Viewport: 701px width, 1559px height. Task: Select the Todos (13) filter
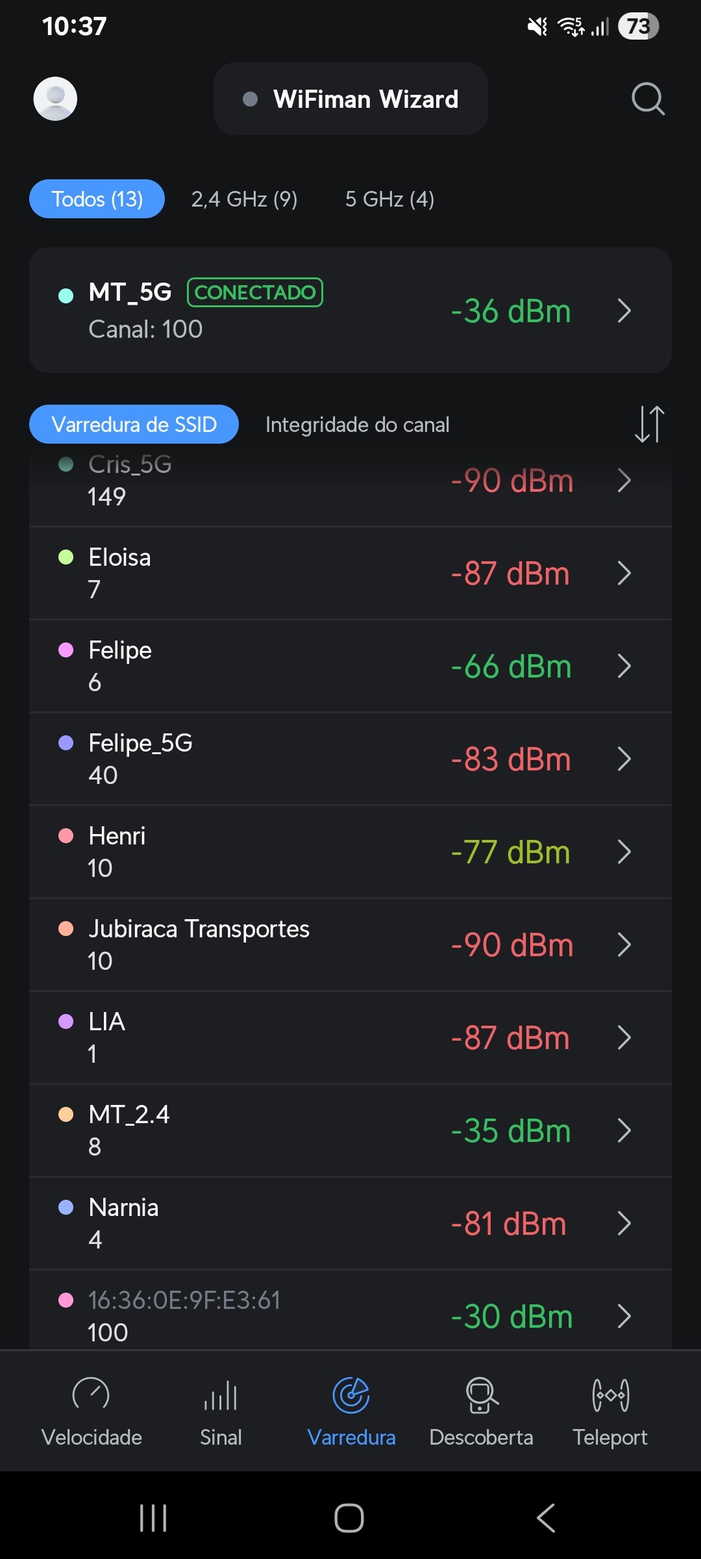pyautogui.click(x=97, y=199)
